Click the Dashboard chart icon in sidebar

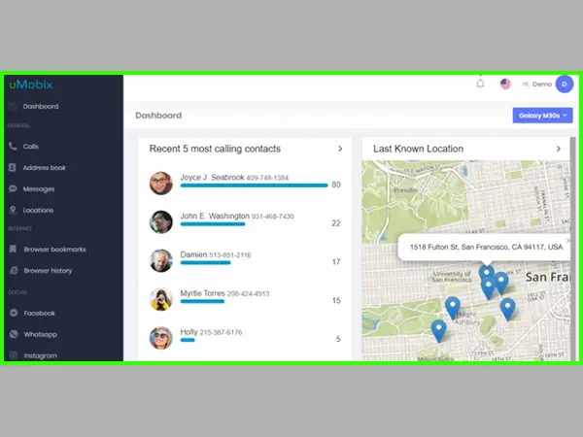tap(13, 106)
